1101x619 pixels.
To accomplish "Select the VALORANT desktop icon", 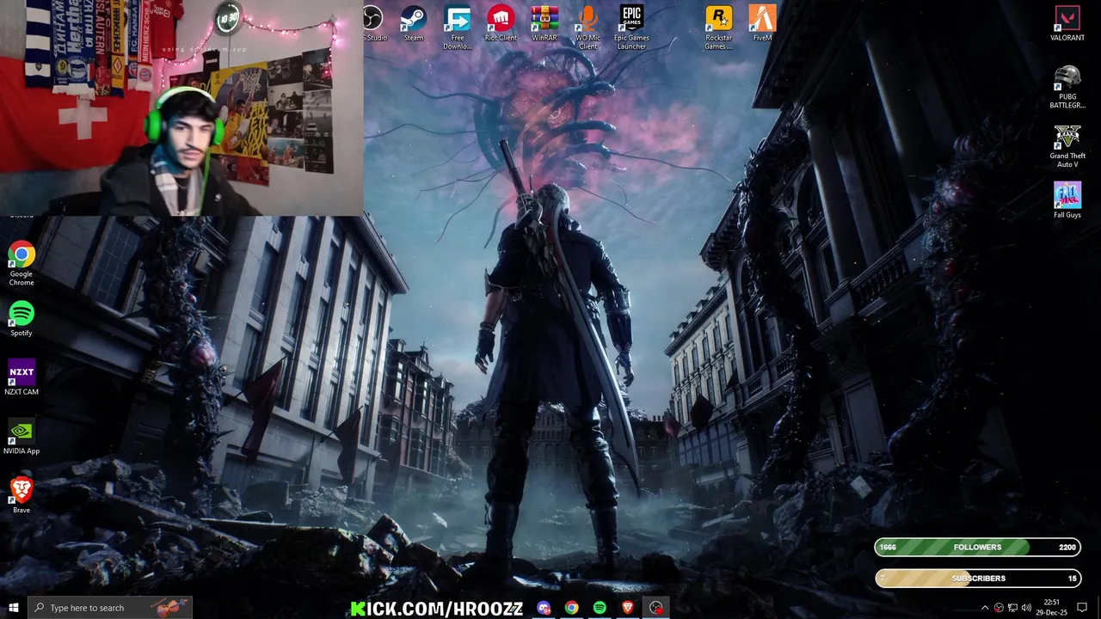I will coord(1067,23).
